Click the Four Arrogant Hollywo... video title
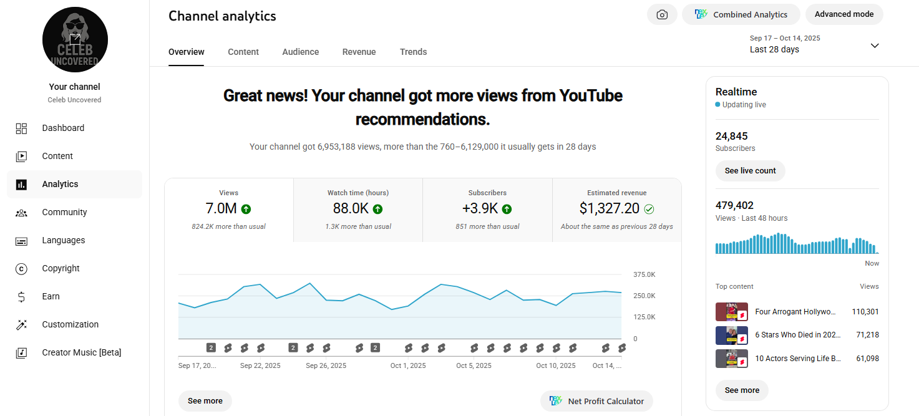 pyautogui.click(x=795, y=312)
